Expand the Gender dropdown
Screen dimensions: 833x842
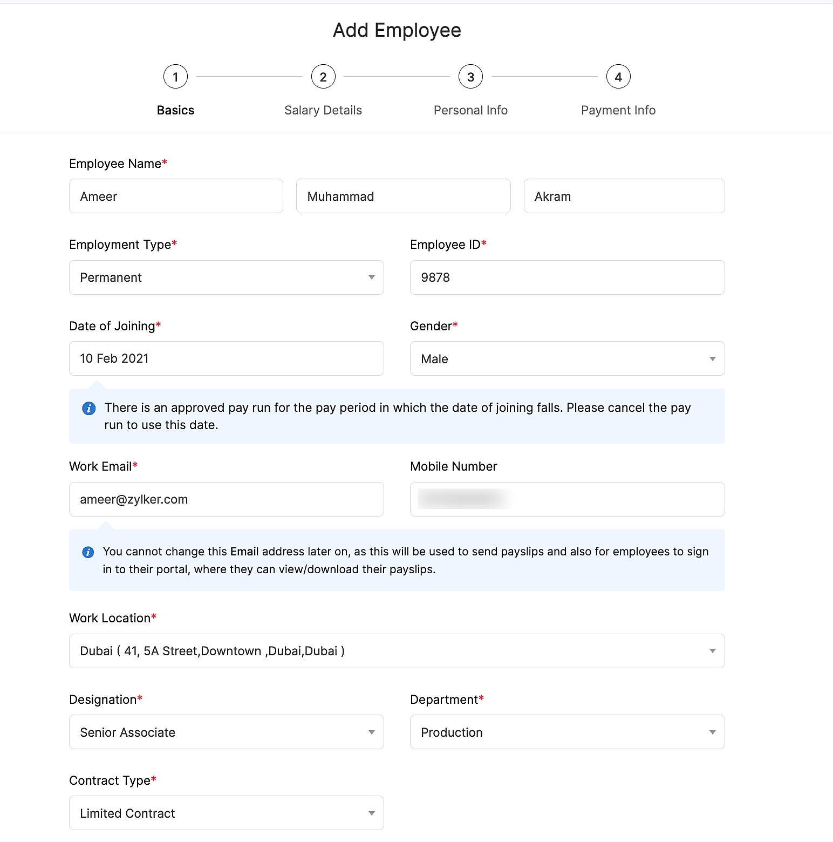point(567,359)
